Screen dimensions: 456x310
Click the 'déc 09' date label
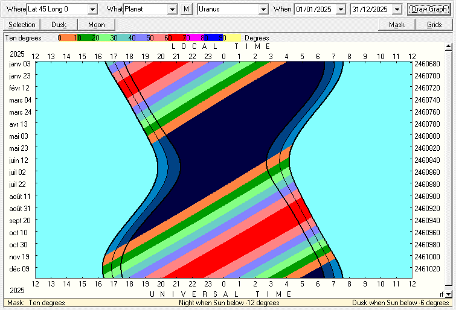[x=19, y=269]
